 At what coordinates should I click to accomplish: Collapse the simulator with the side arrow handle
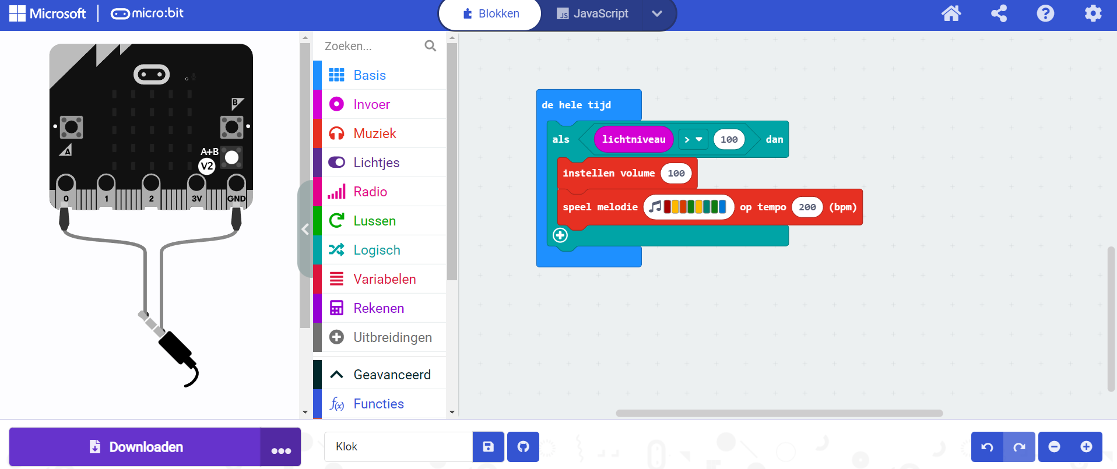click(x=305, y=229)
